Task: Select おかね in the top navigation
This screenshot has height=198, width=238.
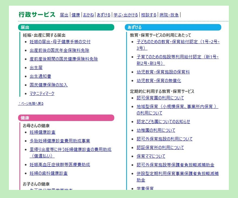Action: point(88,15)
